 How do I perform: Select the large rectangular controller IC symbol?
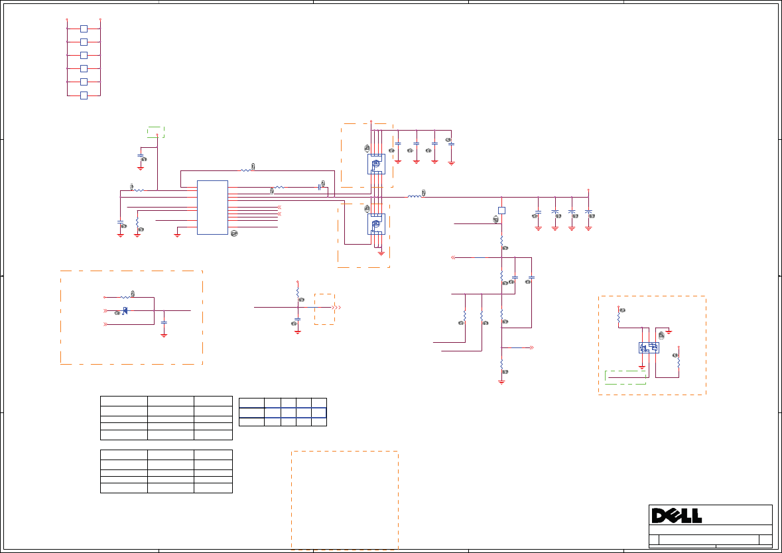click(x=212, y=208)
